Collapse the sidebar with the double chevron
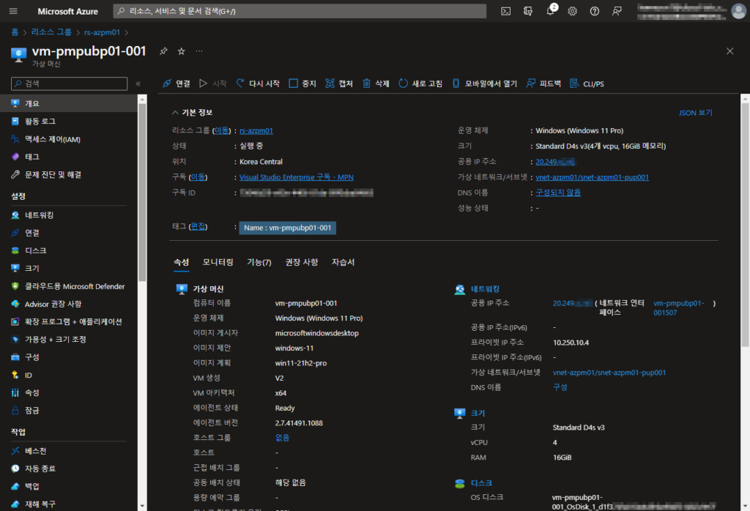 pyautogui.click(x=138, y=83)
